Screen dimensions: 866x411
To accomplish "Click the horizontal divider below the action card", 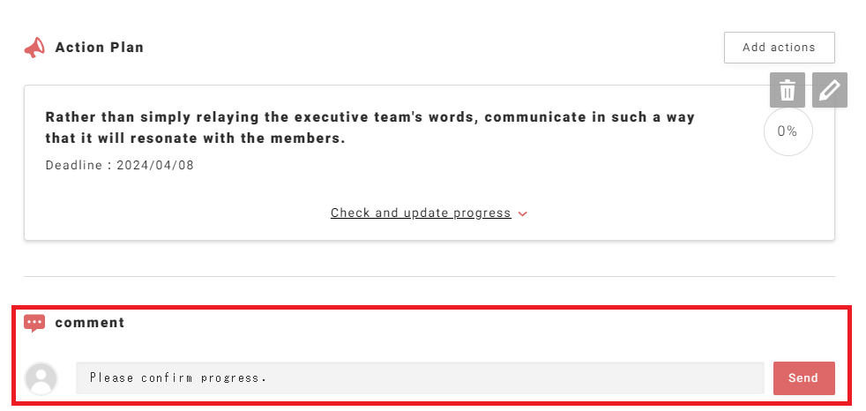I will click(x=429, y=276).
